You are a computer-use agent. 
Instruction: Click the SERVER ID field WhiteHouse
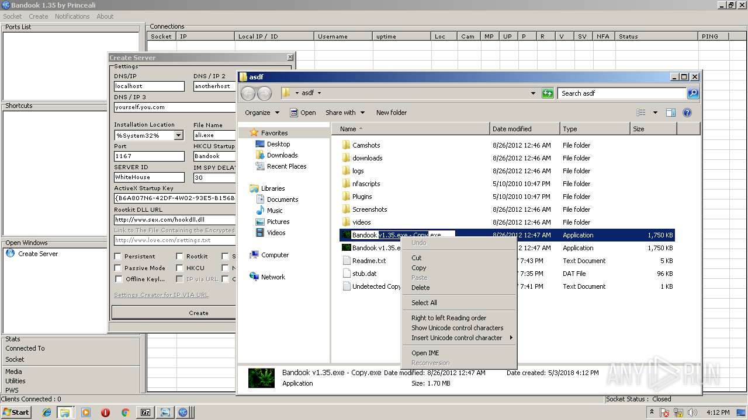(x=149, y=177)
